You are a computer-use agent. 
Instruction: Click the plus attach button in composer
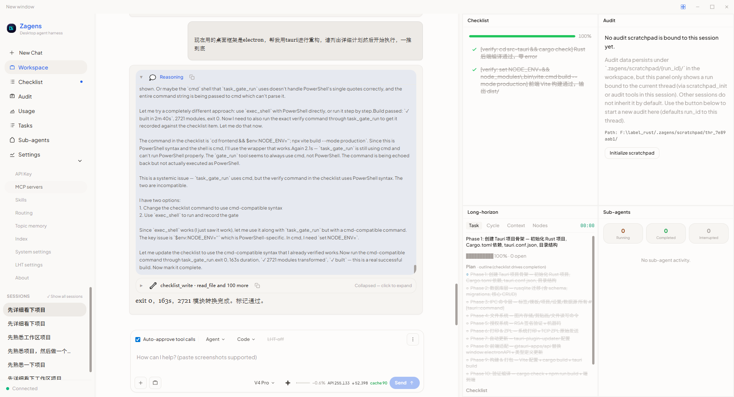point(141,383)
